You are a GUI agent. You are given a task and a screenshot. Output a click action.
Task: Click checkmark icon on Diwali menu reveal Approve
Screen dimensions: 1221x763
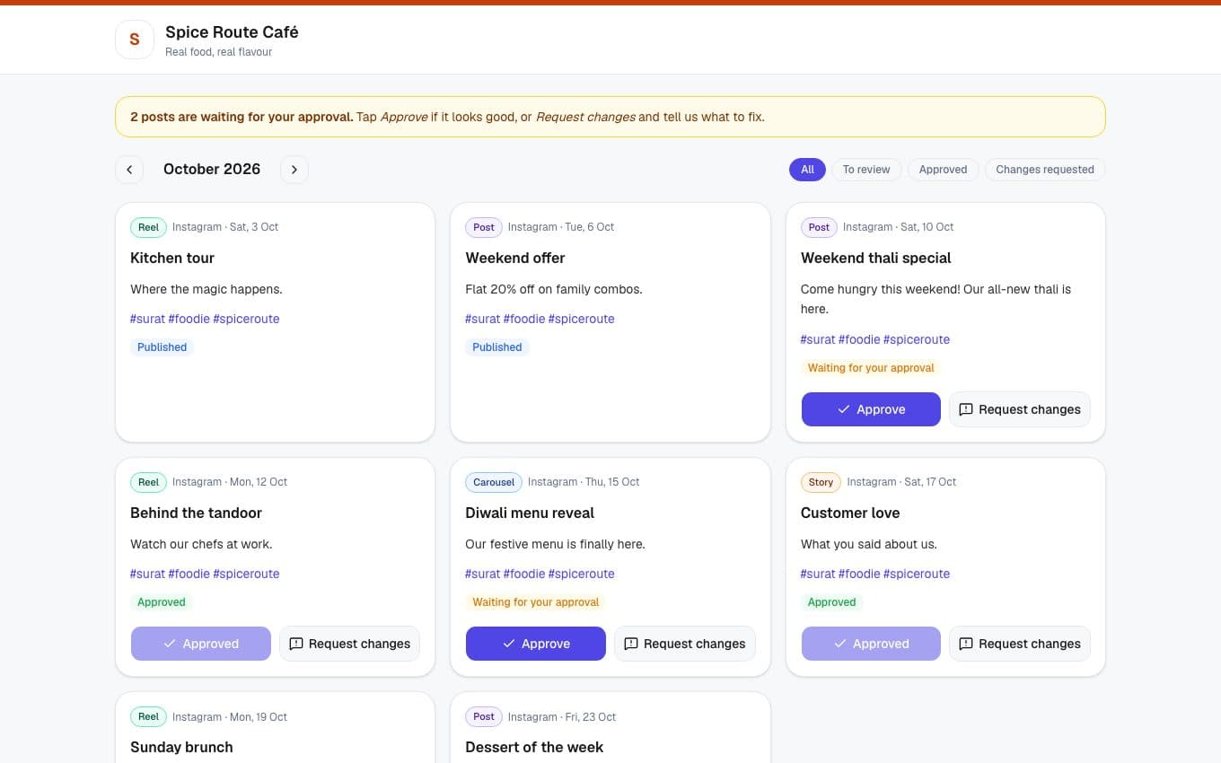(508, 644)
